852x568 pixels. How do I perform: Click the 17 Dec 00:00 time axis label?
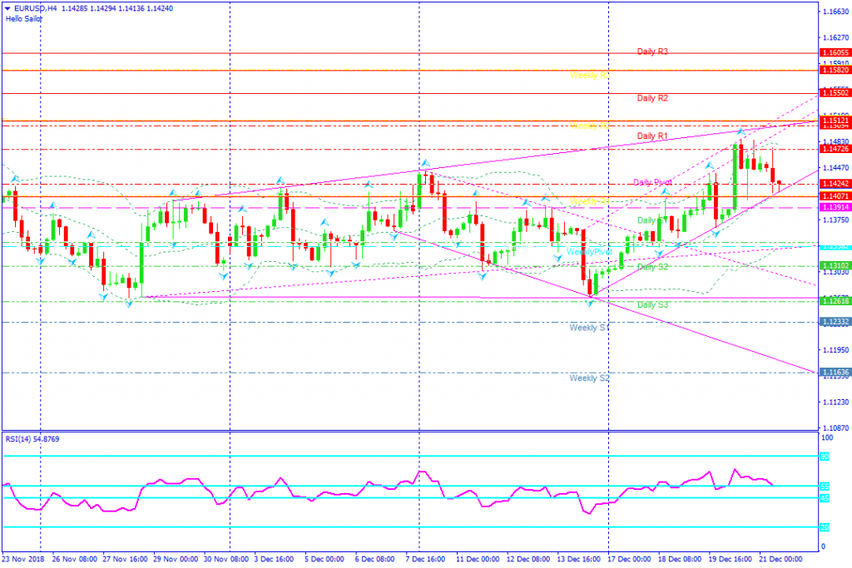coord(629,559)
